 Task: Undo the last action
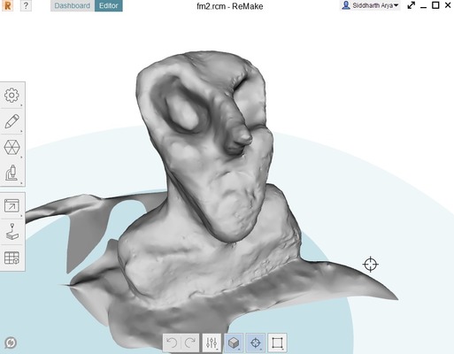coord(172,342)
